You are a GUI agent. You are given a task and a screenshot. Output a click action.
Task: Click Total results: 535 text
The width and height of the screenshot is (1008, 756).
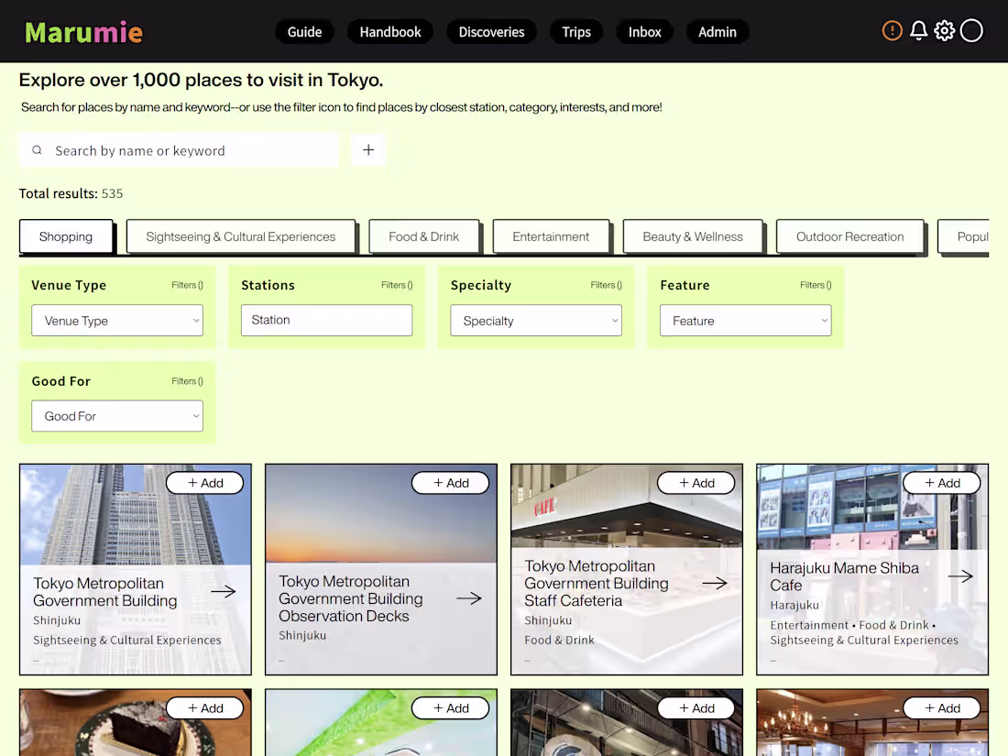(71, 193)
